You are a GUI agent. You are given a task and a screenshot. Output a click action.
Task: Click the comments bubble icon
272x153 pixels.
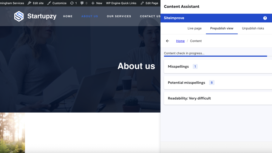(82, 3)
